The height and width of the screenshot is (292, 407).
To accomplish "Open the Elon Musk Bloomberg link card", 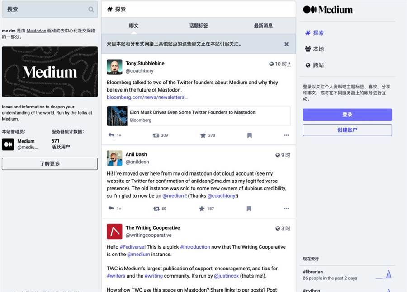I will click(199, 116).
